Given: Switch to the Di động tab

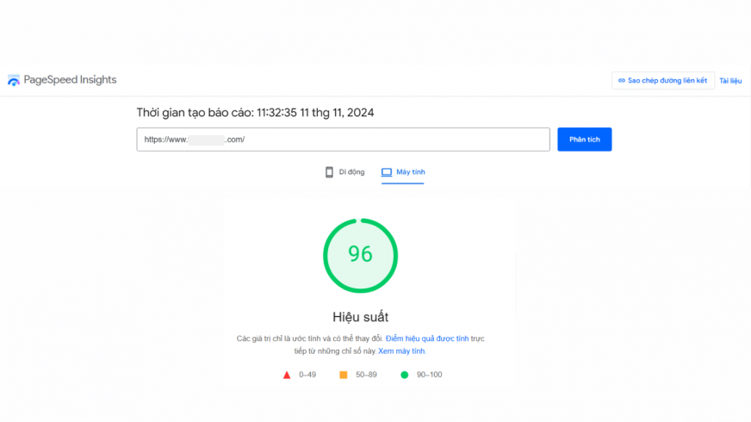Looking at the screenshot, I should coord(351,172).
